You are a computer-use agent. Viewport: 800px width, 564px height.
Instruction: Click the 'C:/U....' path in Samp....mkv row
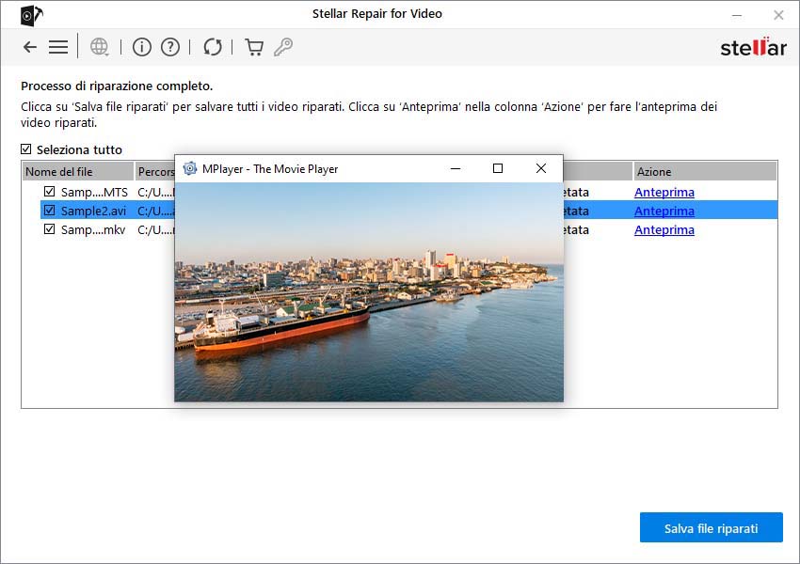click(x=155, y=229)
